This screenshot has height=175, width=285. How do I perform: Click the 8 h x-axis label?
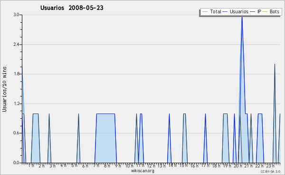click(x=107, y=166)
